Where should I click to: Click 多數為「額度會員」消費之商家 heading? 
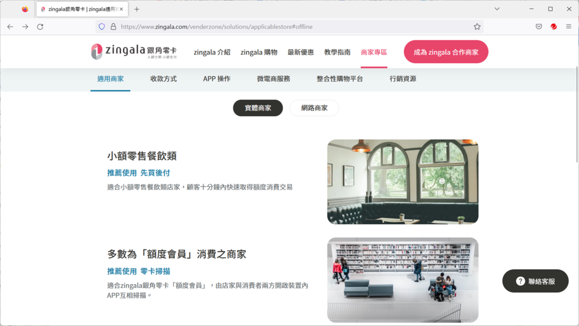[176, 254]
